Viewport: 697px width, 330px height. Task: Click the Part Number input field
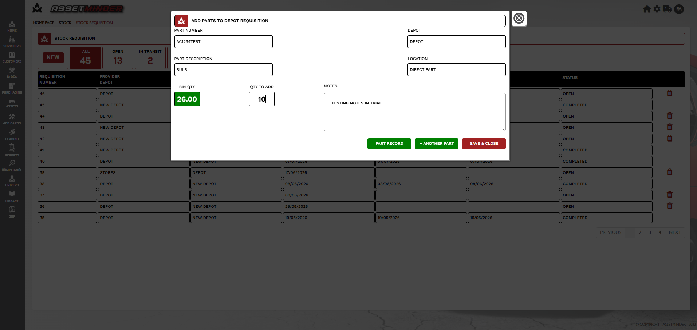click(224, 41)
